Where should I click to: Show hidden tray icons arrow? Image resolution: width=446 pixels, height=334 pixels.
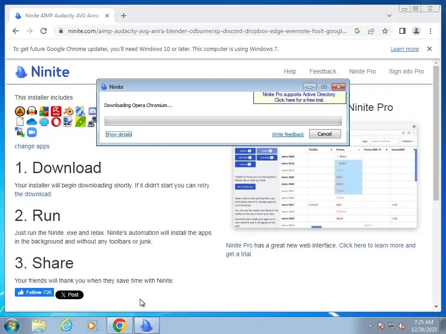point(370,326)
